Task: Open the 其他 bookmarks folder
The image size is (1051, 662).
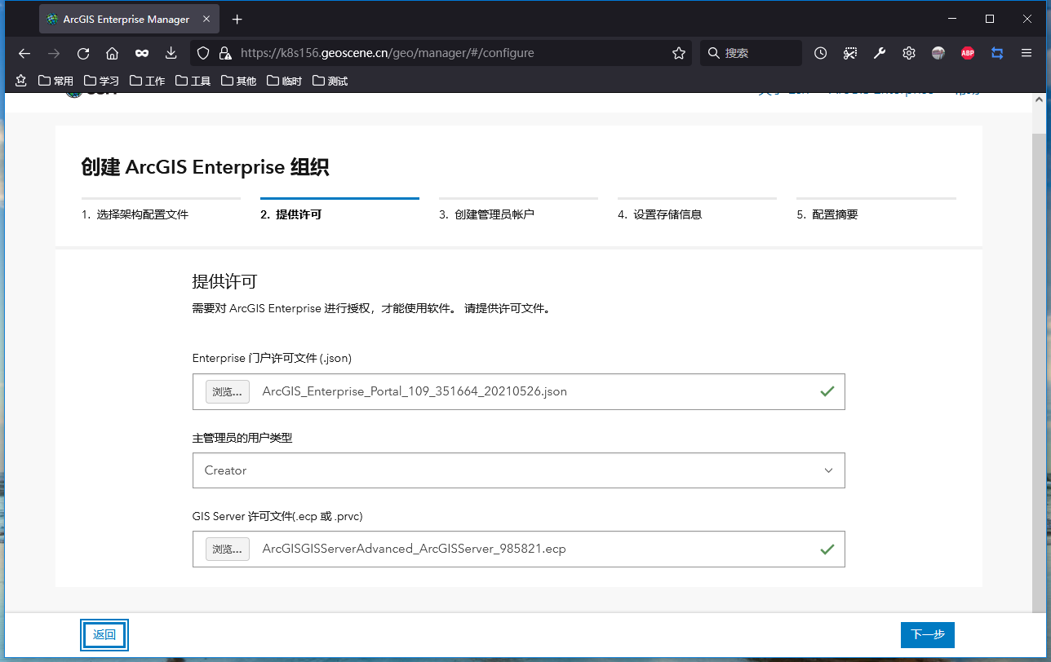Action: click(x=238, y=81)
